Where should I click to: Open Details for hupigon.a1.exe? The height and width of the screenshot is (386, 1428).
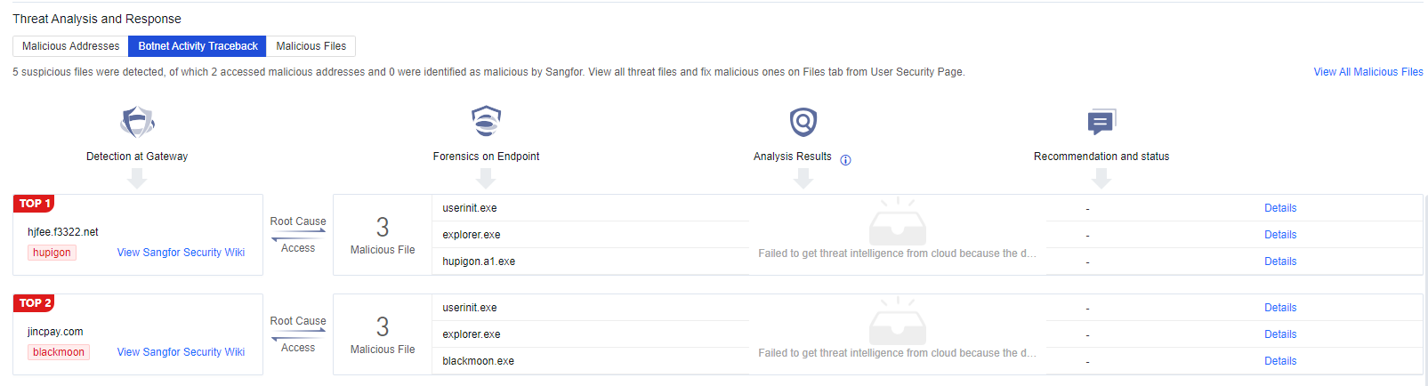point(1279,261)
